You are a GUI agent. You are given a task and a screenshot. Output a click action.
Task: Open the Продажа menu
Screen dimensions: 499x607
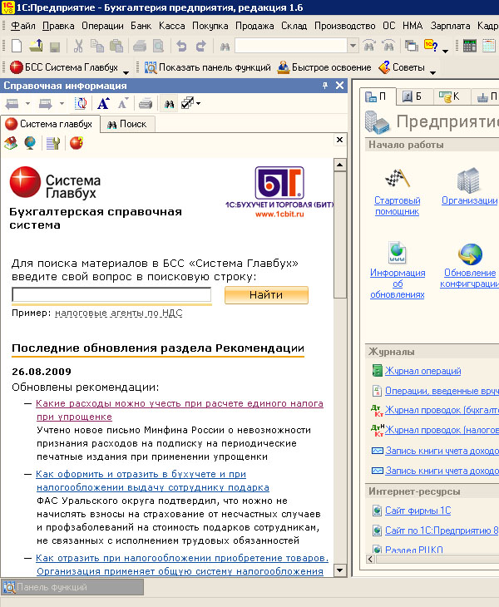coord(254,26)
